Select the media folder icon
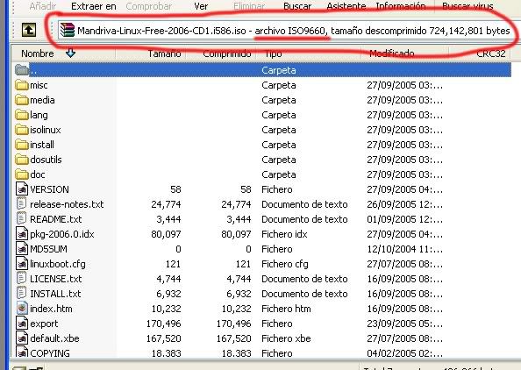 22,100
